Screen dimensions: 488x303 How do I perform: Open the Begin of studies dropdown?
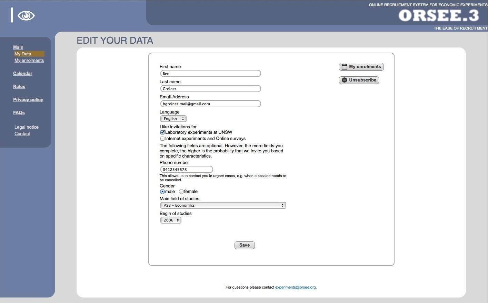click(170, 220)
